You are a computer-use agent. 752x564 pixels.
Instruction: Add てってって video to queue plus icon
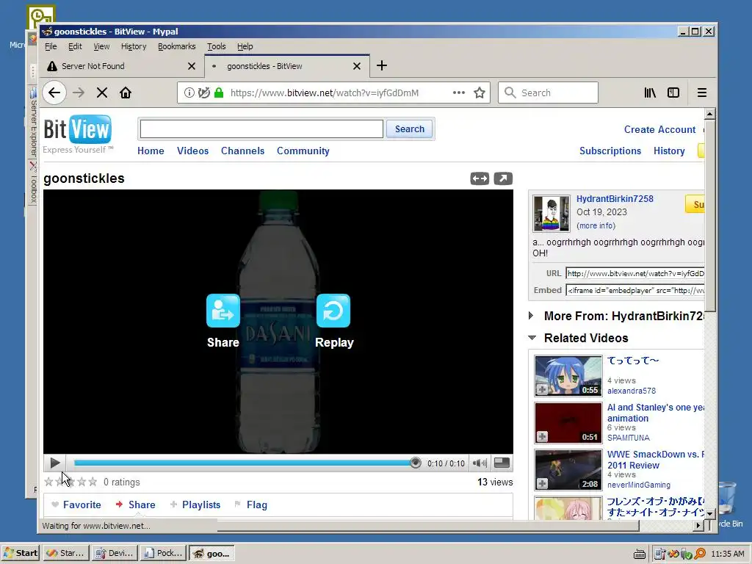coord(542,389)
